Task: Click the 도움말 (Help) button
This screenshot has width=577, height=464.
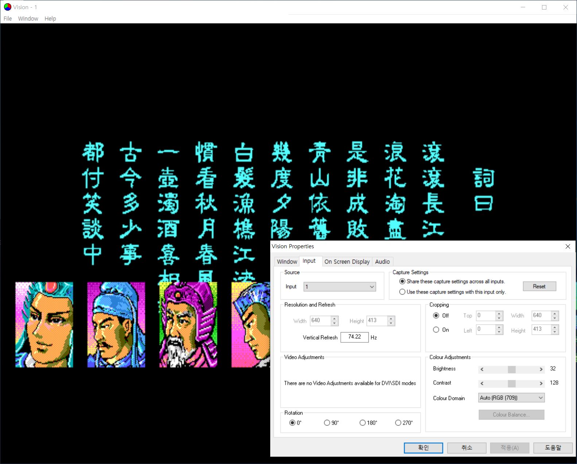Action: point(553,448)
